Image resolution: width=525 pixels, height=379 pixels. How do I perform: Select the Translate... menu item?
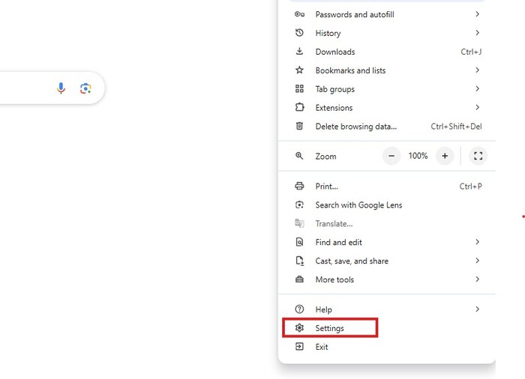387,223
